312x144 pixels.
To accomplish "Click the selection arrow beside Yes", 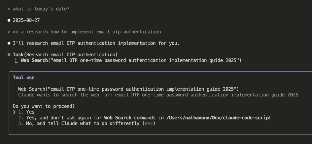I will coord(14,112).
